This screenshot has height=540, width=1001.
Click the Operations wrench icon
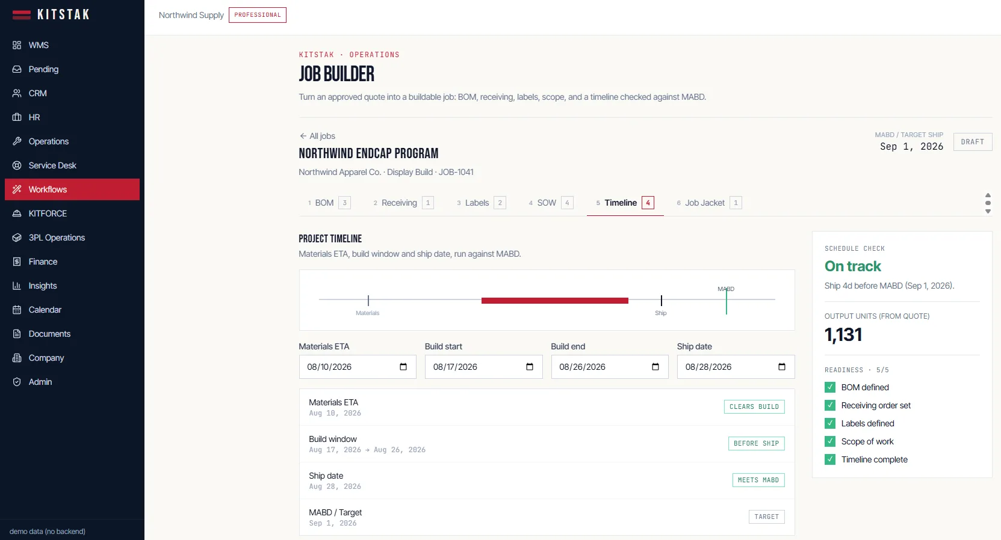click(17, 141)
